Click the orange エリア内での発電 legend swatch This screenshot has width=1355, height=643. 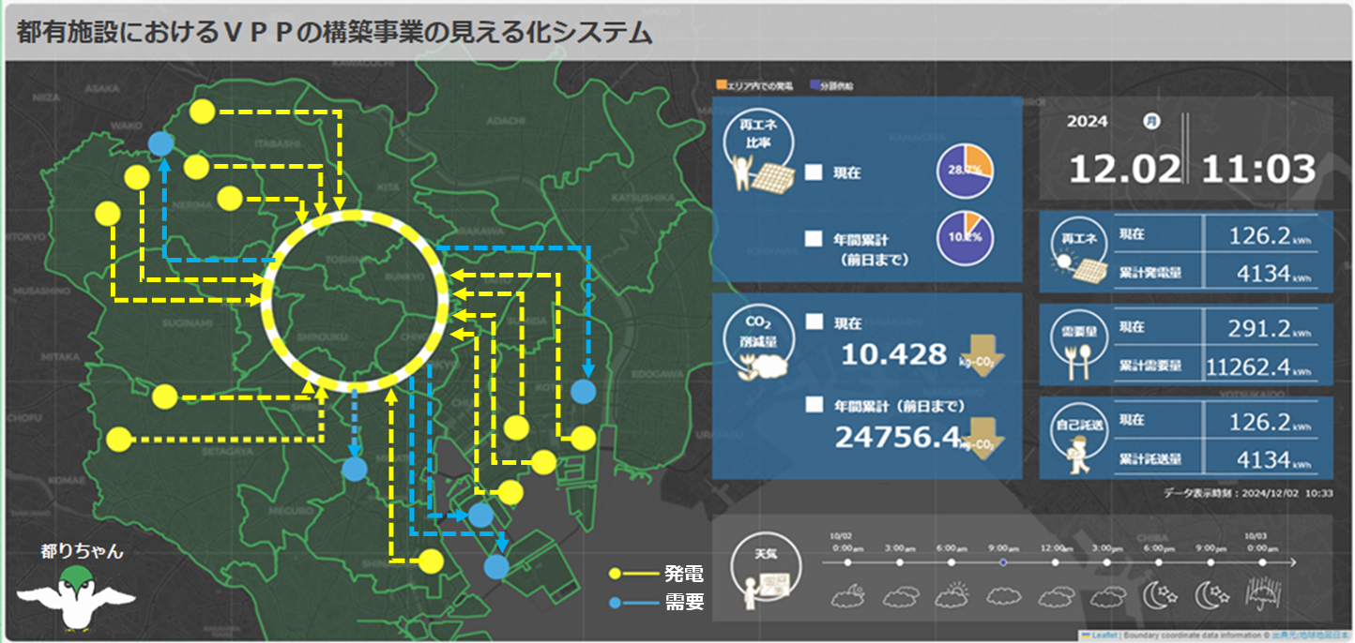pyautogui.click(x=721, y=85)
